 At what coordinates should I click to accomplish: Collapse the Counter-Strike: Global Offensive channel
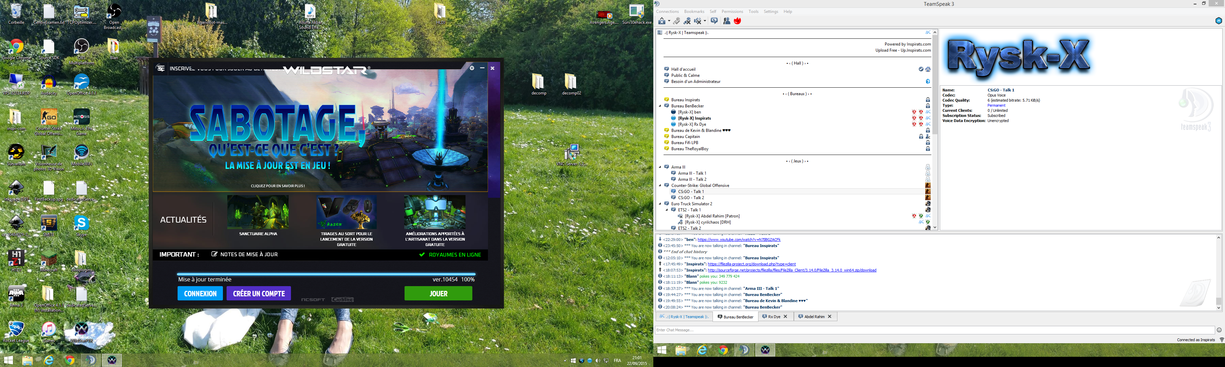[660, 186]
